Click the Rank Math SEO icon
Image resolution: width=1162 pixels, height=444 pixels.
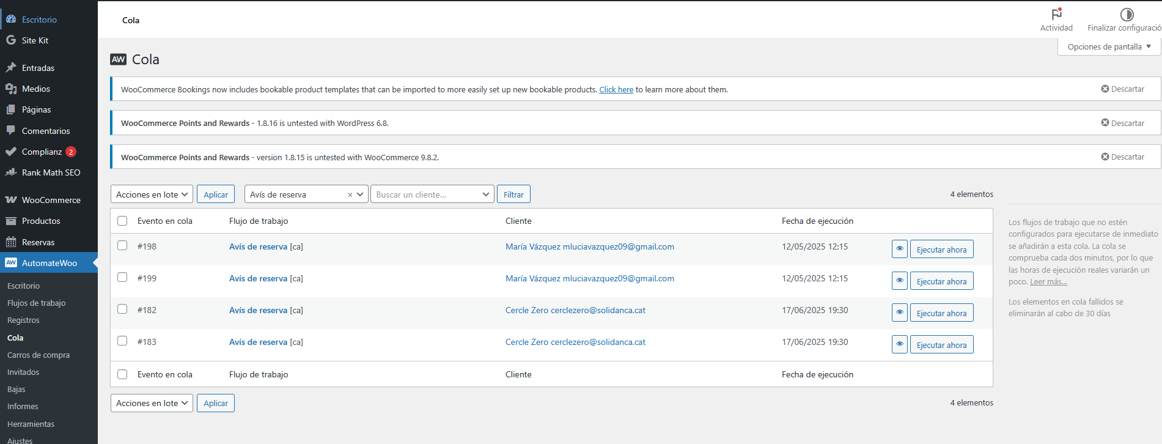point(11,172)
